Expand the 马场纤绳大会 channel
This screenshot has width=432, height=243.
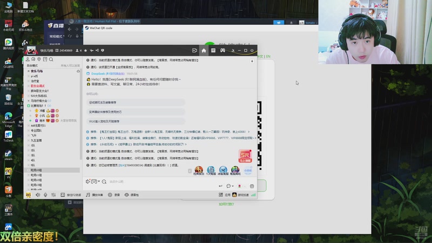[29, 101]
